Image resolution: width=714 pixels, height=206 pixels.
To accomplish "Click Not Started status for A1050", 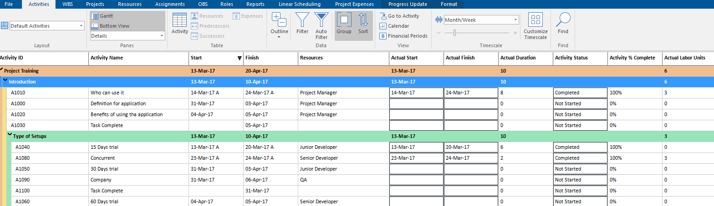I will [580, 169].
